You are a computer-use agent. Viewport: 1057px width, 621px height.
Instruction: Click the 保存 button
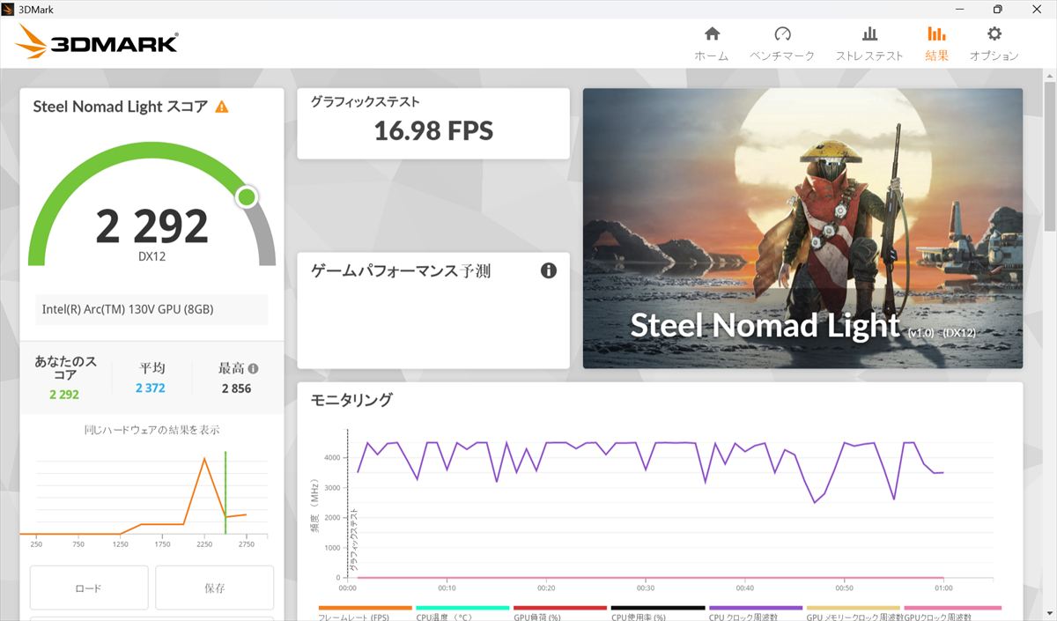click(x=215, y=588)
